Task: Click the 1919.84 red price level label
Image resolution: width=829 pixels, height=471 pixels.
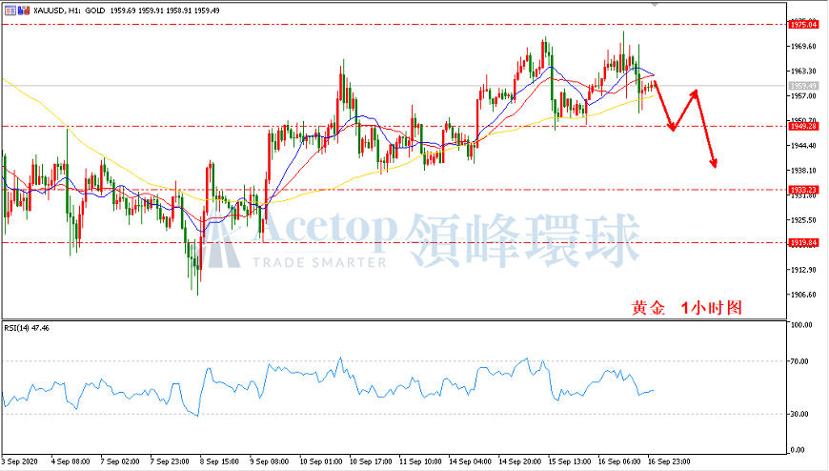Action: 802,243
